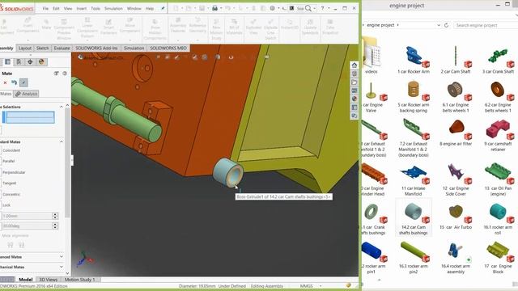
Task: Cancel the Mate with the red X
Action: (x=5, y=82)
